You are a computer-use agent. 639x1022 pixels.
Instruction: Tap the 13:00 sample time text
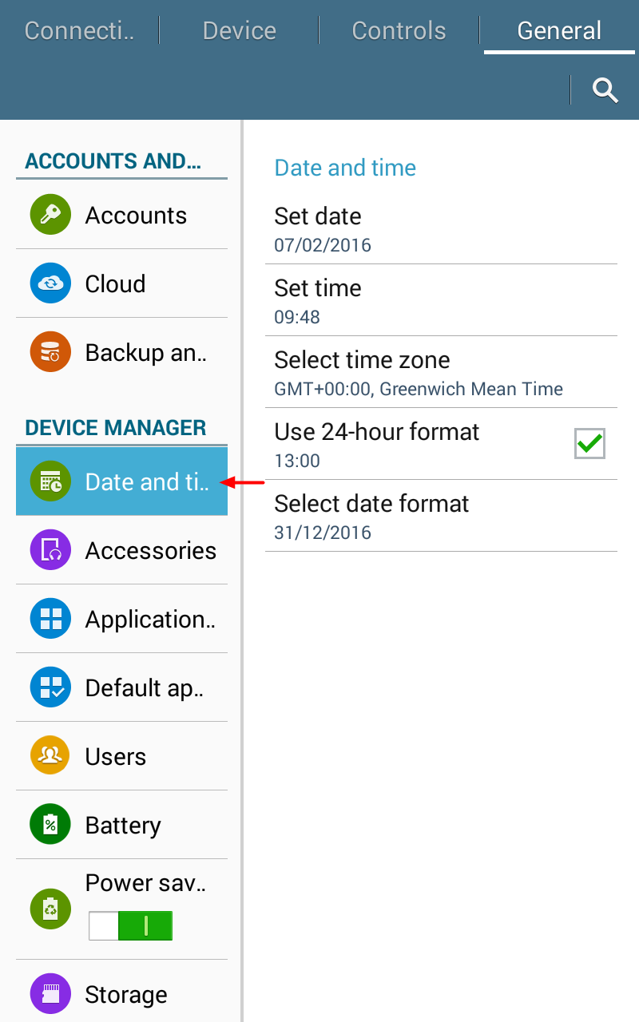click(x=297, y=461)
